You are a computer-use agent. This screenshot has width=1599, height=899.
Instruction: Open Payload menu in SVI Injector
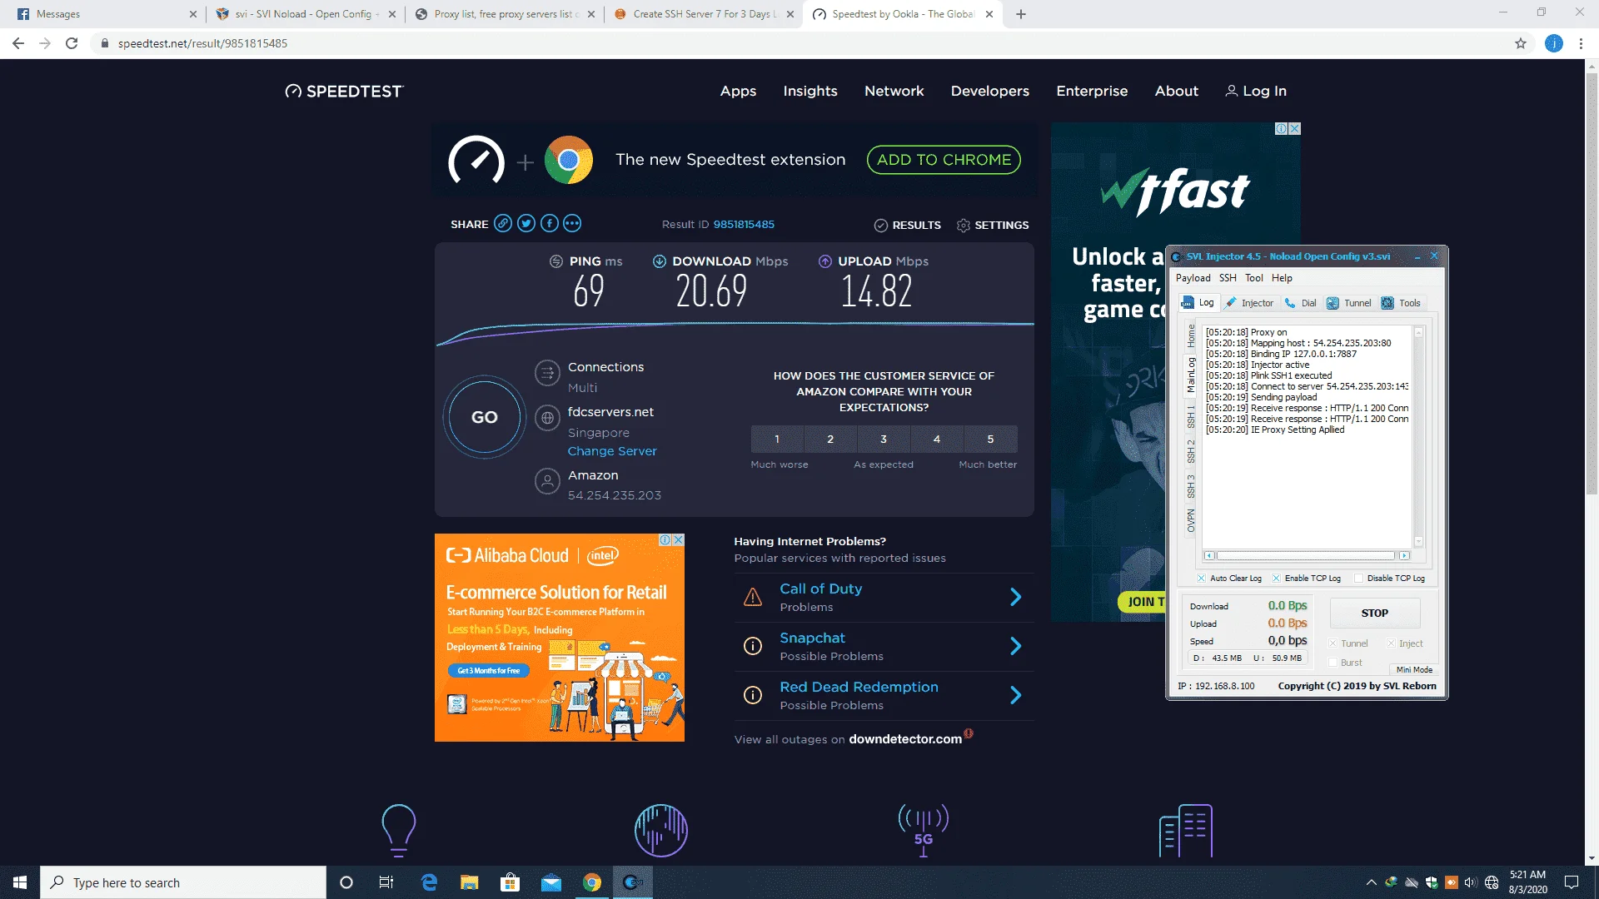[x=1193, y=278]
